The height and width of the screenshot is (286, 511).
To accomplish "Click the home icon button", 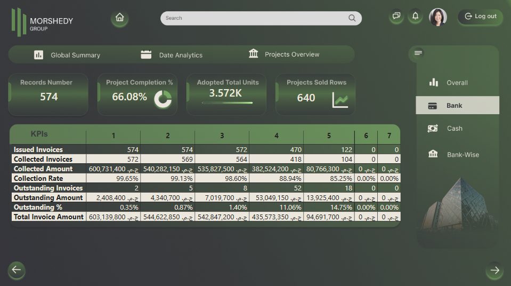I will (119, 18).
